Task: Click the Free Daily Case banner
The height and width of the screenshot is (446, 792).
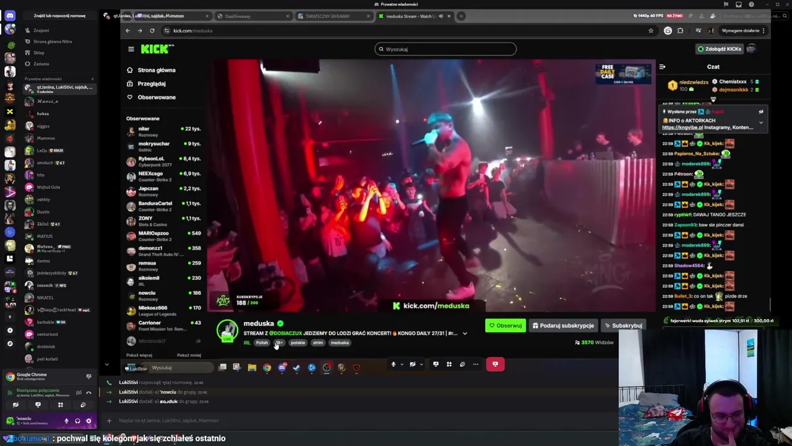Action: pyautogui.click(x=623, y=73)
